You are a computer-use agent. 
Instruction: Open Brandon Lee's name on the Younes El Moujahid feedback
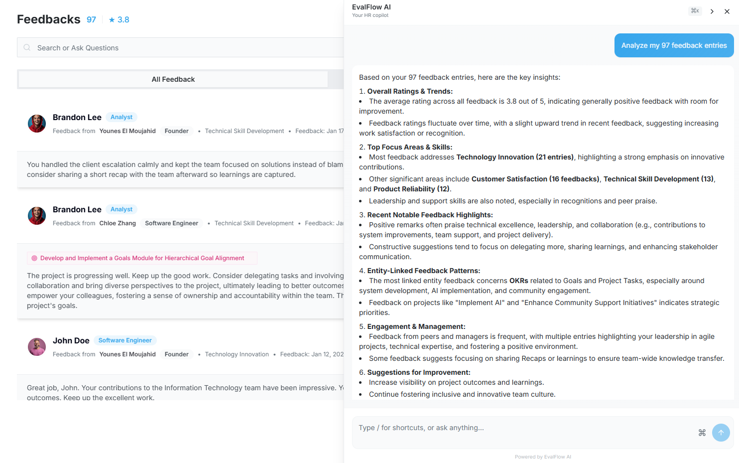[77, 117]
